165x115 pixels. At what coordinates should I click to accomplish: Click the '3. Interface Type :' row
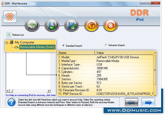[105, 65]
